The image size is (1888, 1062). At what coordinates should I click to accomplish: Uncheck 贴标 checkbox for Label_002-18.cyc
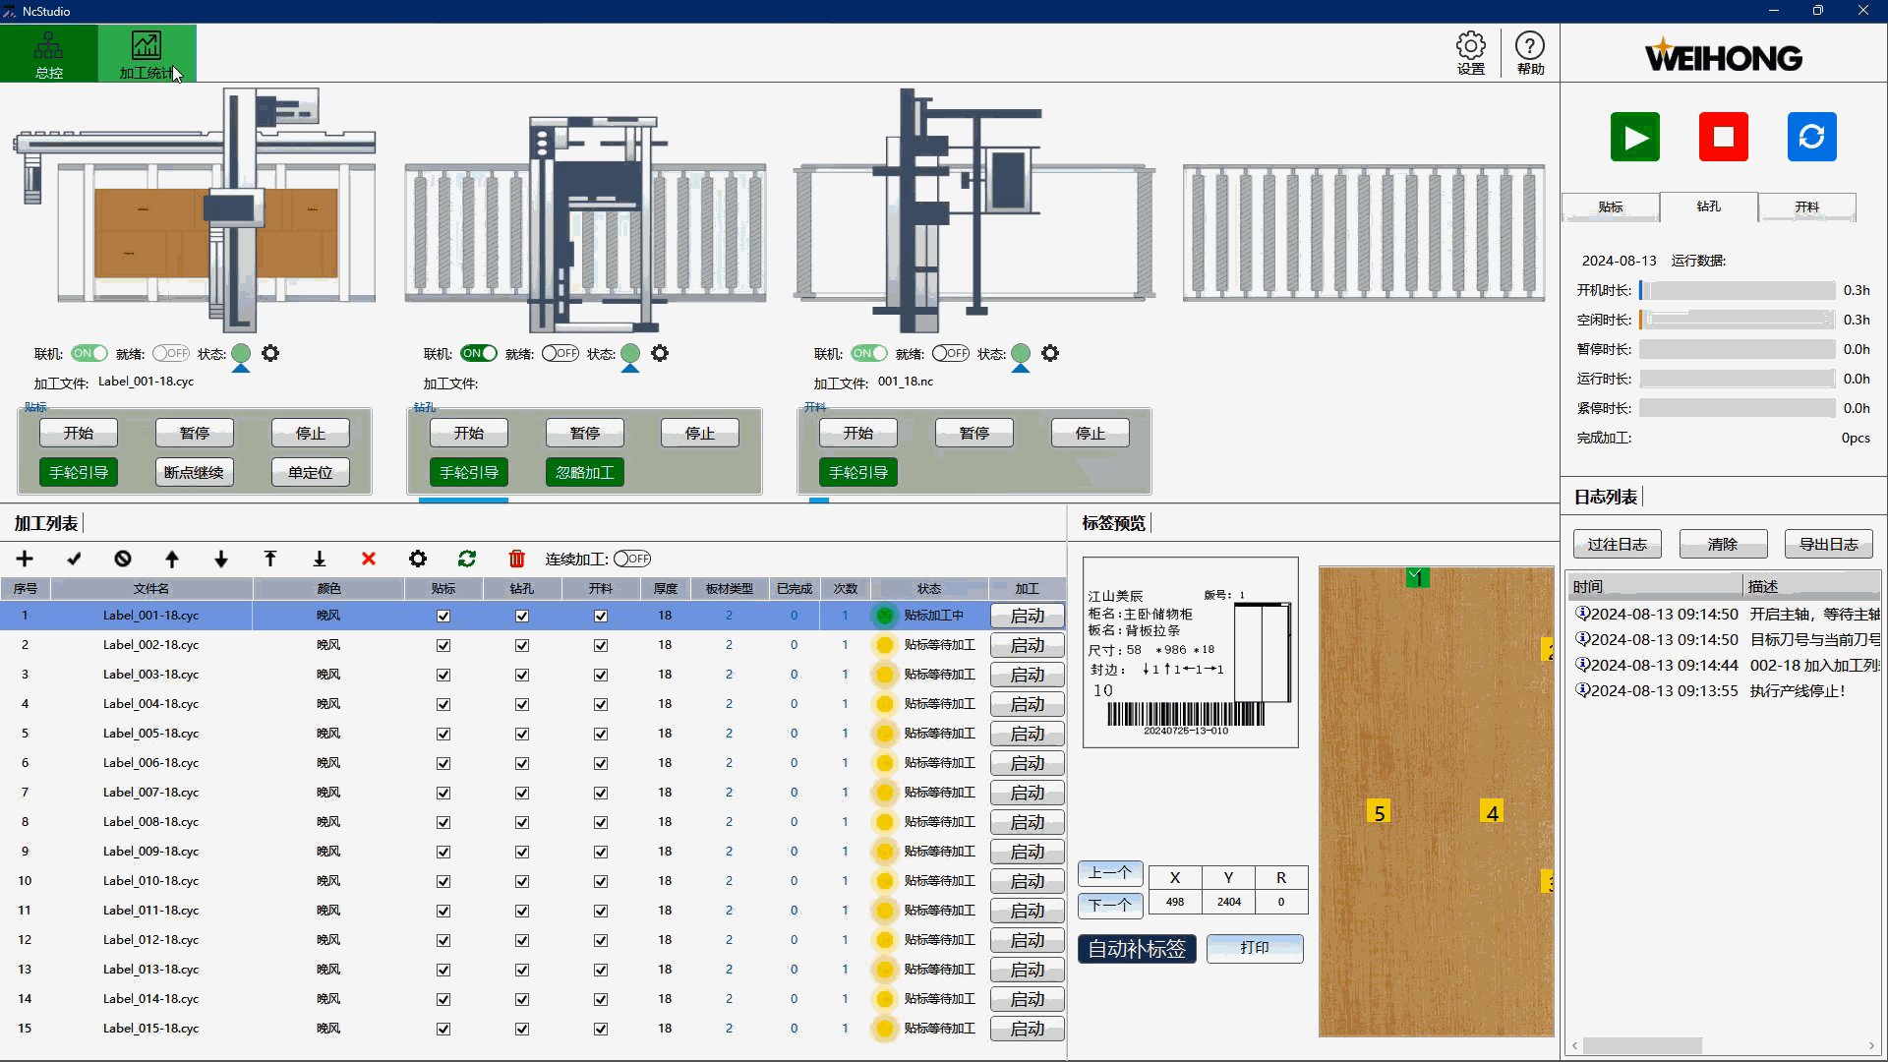click(x=443, y=645)
